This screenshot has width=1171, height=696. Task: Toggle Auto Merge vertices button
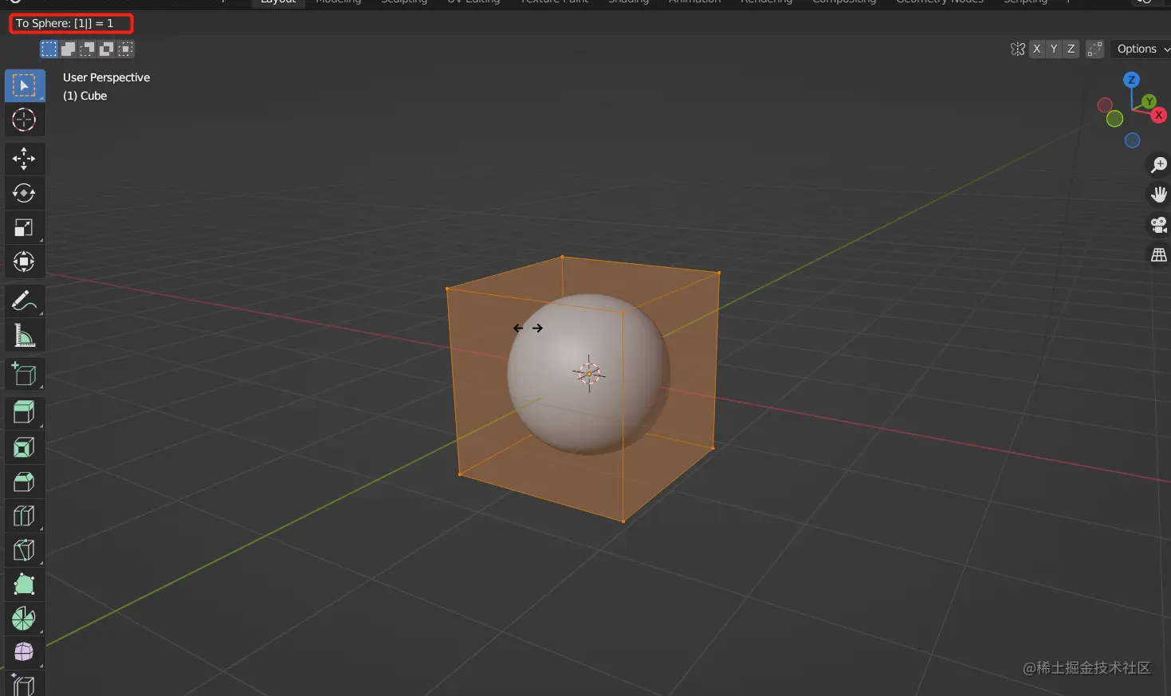pos(1095,49)
